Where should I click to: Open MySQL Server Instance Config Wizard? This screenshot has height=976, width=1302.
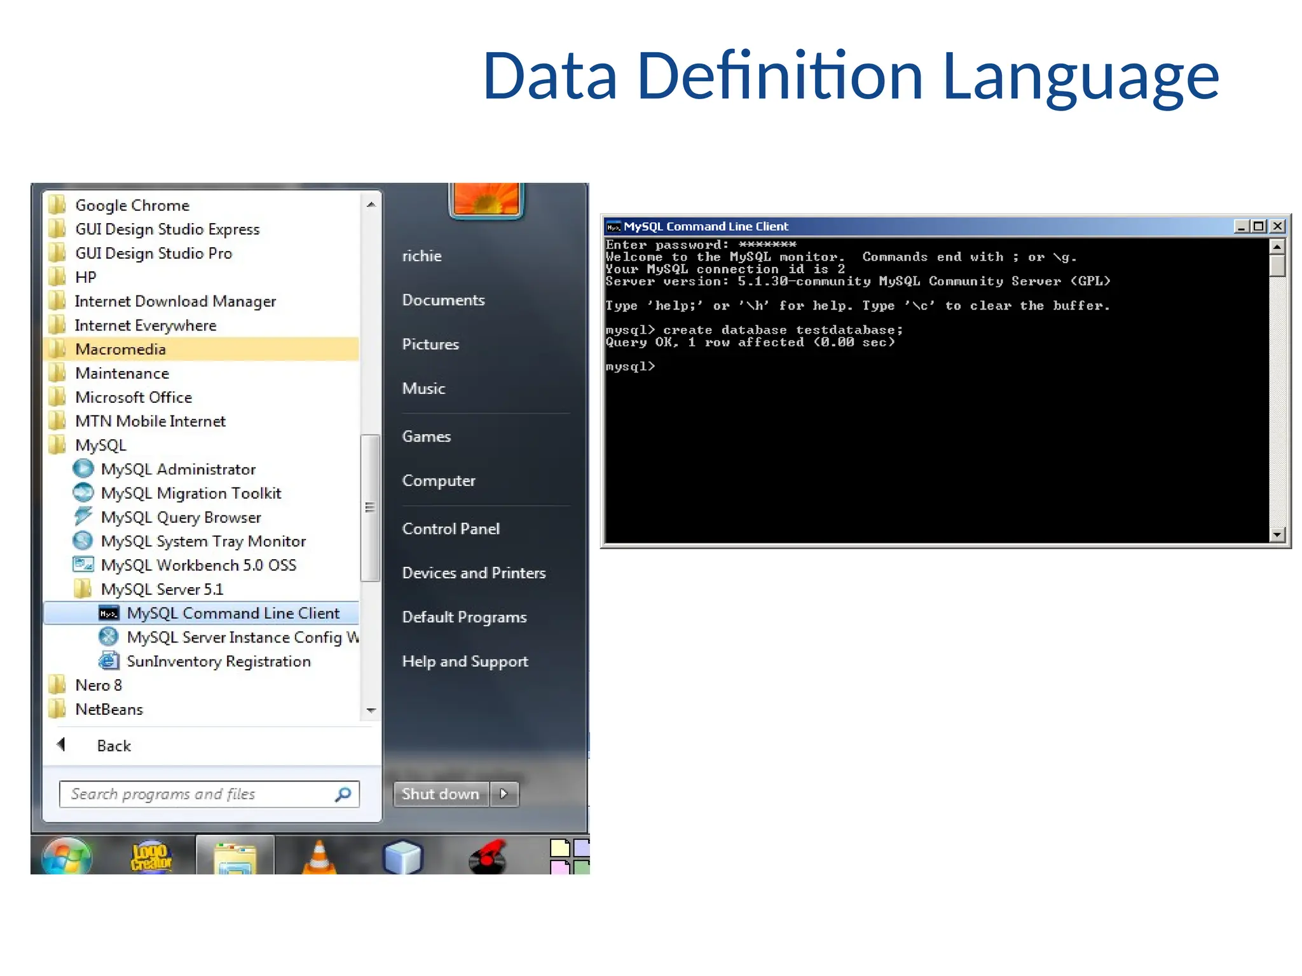tap(229, 637)
